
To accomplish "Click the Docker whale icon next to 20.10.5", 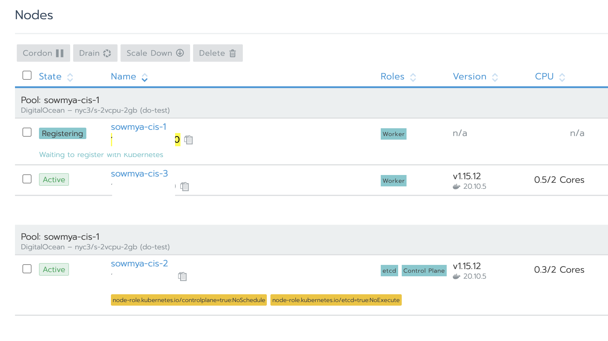I will [456, 186].
